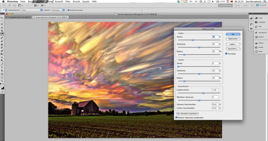
Task: Select the Zoom magnifier tool
Action: coord(2,81)
